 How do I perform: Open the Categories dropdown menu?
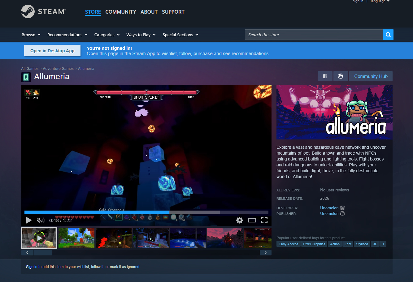107,35
